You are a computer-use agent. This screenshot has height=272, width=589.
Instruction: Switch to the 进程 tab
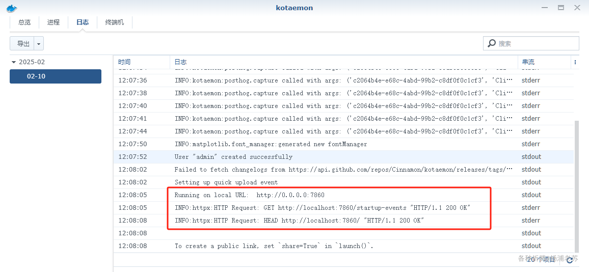53,22
